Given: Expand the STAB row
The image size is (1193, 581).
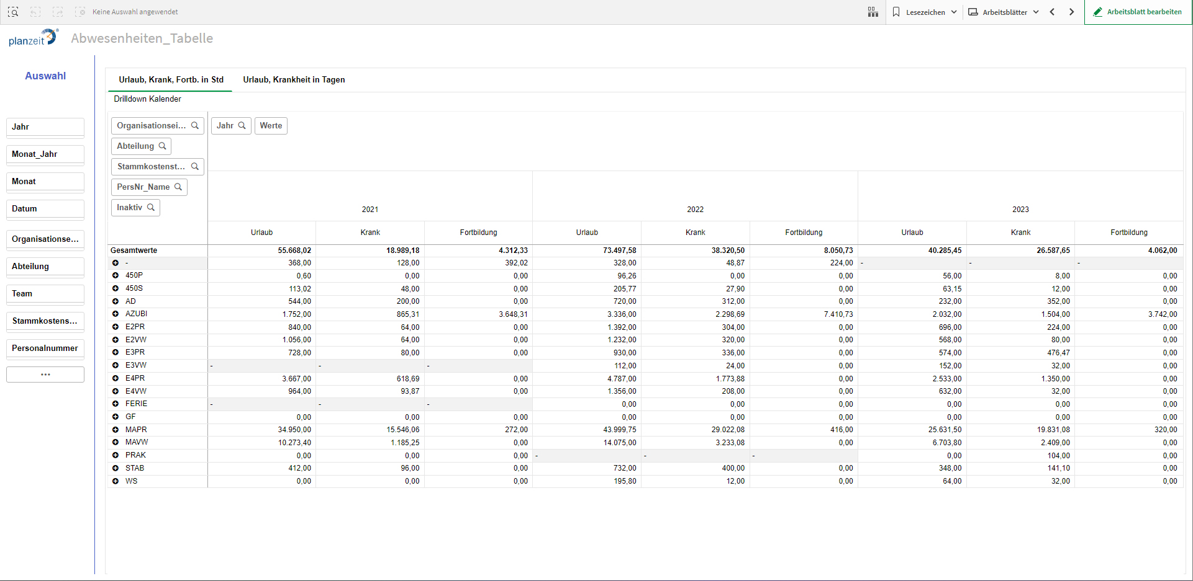Looking at the screenshot, I should coord(116,468).
